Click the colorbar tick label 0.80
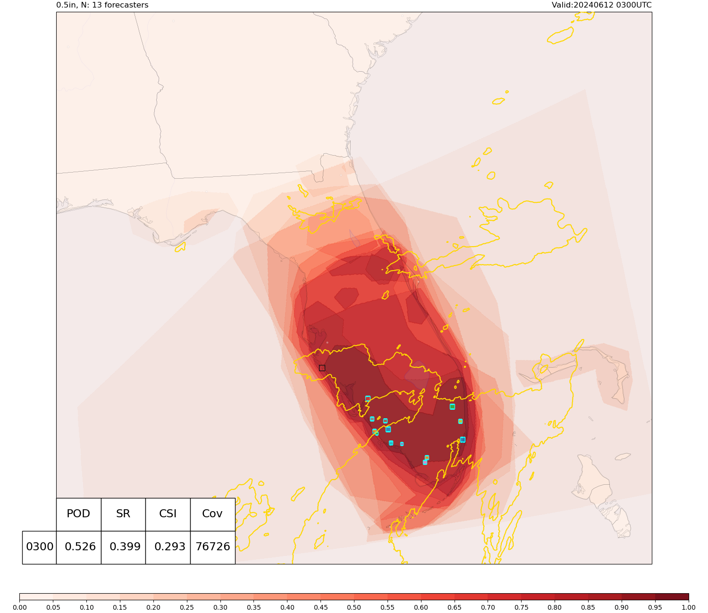 (555, 608)
